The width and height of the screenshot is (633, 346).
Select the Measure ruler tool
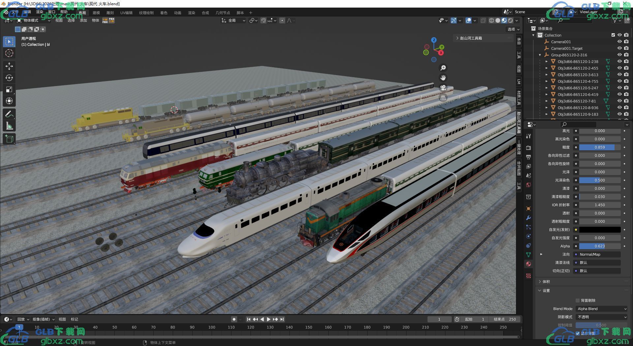pos(9,126)
